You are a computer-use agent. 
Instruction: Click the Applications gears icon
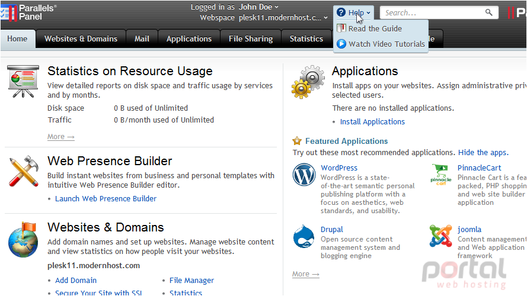[x=308, y=82]
